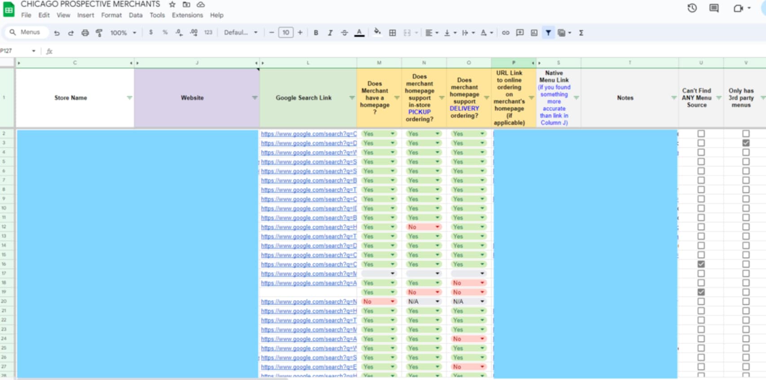This screenshot has height=380, width=766.
Task: Check the cloud save status icon
Action: point(201,4)
